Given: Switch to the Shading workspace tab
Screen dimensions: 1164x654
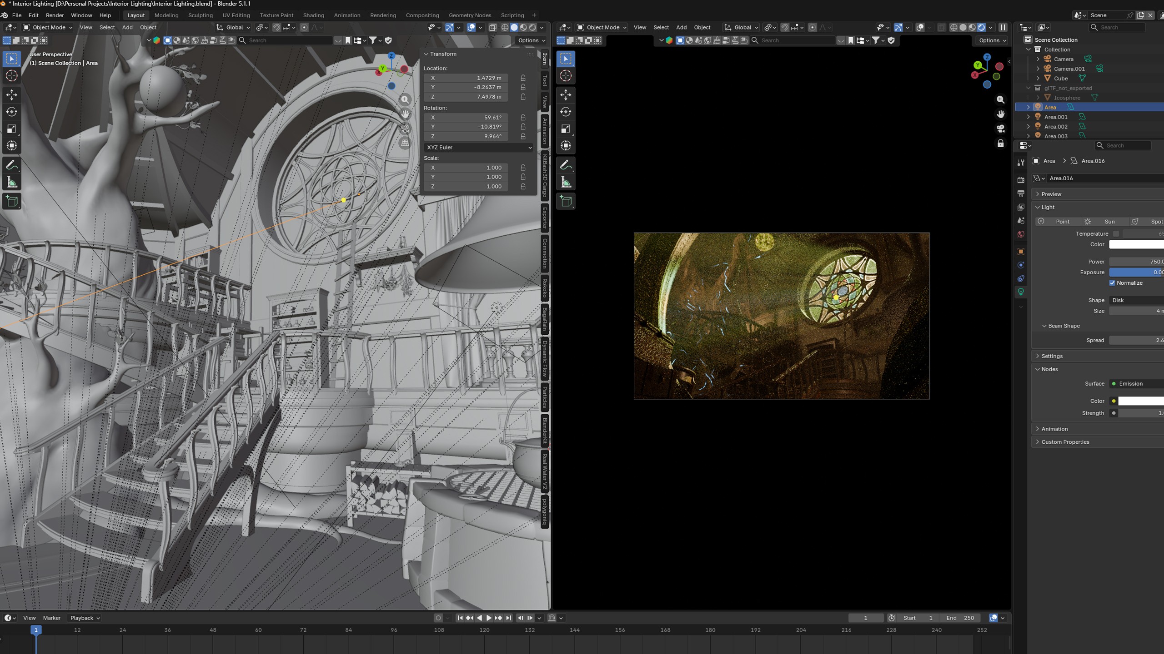Looking at the screenshot, I should [x=313, y=15].
